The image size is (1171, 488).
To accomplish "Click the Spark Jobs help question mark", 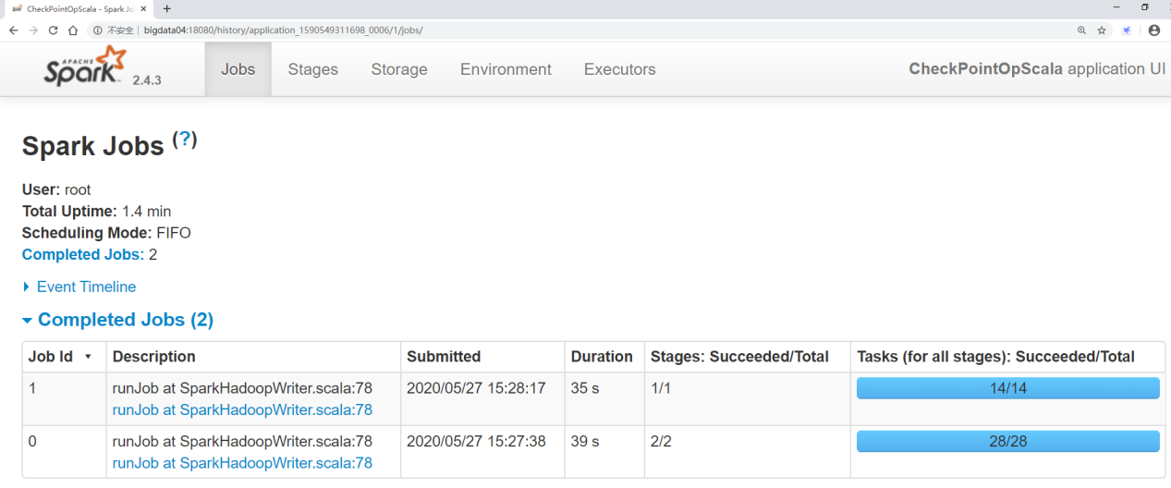I will [x=185, y=140].
